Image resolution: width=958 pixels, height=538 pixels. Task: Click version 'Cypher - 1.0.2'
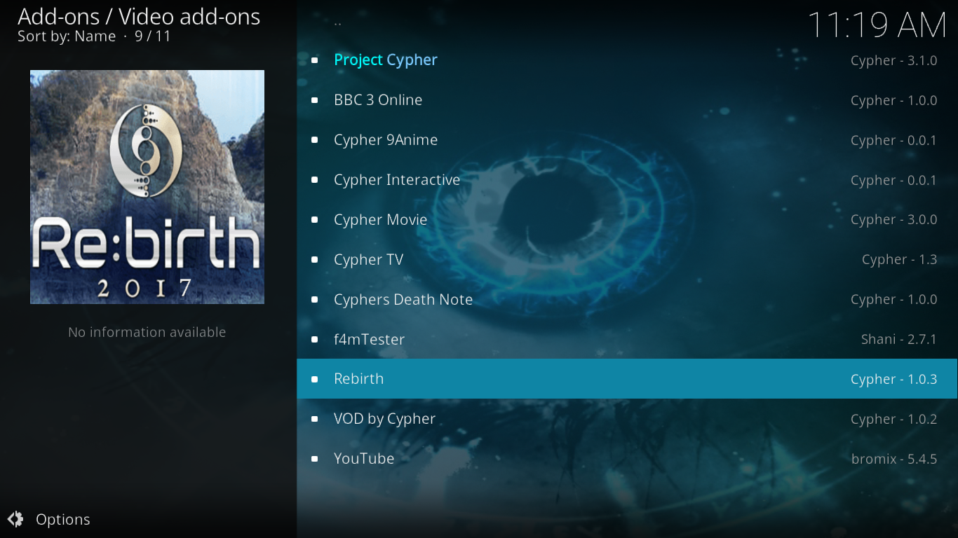point(894,420)
